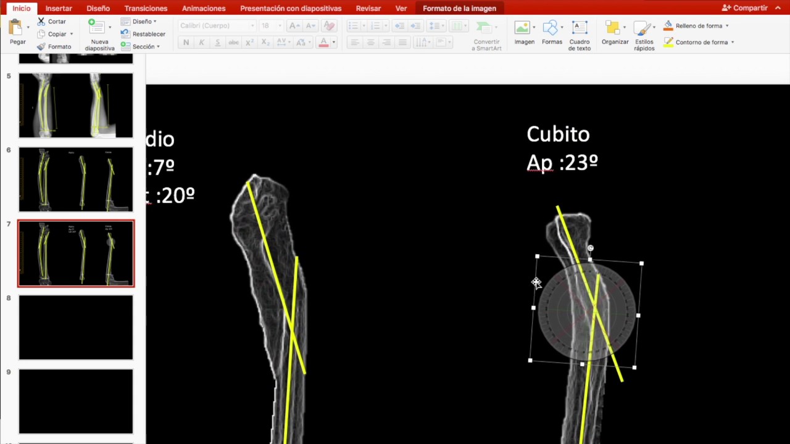
Task: Expand the Contorno de forma arrow
Action: (733, 42)
